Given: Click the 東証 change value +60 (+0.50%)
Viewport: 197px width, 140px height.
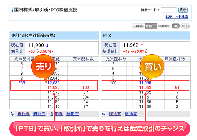Looking at the screenshot, I should tap(41, 51).
